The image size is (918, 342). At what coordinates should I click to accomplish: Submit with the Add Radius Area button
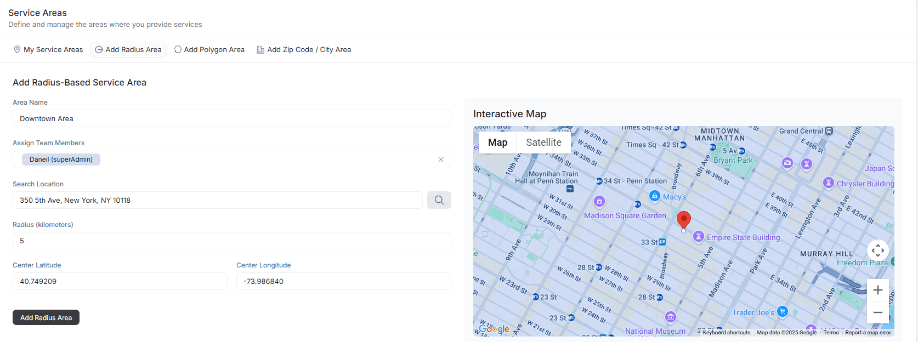[x=46, y=317]
